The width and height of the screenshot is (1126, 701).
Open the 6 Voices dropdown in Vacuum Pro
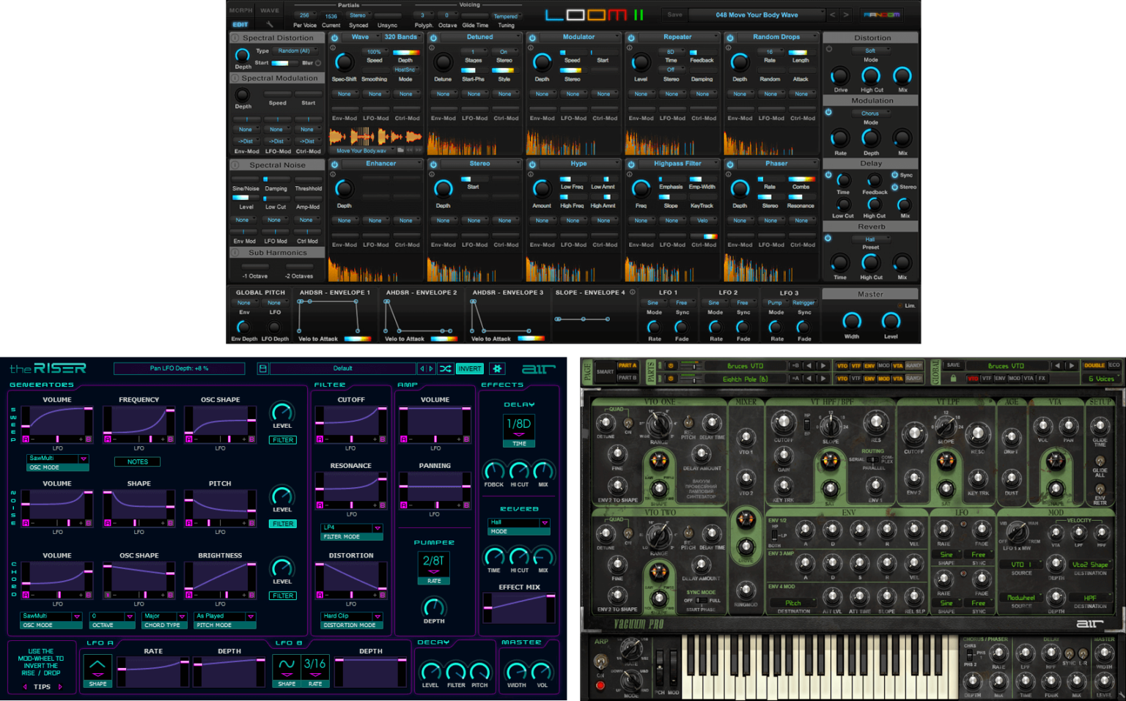[1102, 378]
